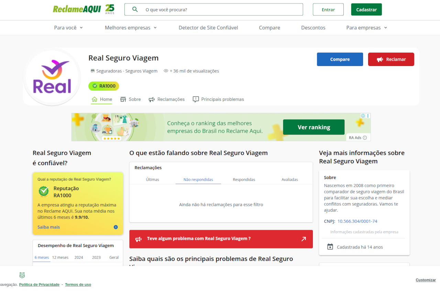Open the ad options menu dots
The image size is (440, 292).
click(368, 116)
